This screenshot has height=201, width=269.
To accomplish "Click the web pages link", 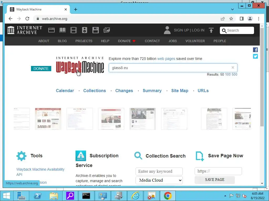I will coord(166,59).
